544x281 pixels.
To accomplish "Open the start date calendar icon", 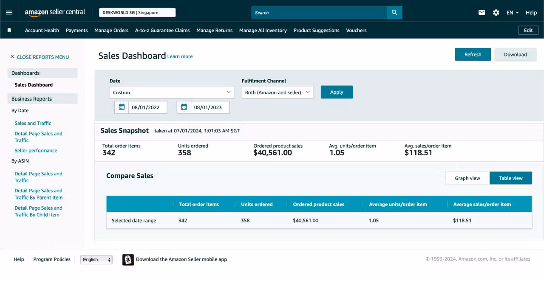I will (122, 107).
